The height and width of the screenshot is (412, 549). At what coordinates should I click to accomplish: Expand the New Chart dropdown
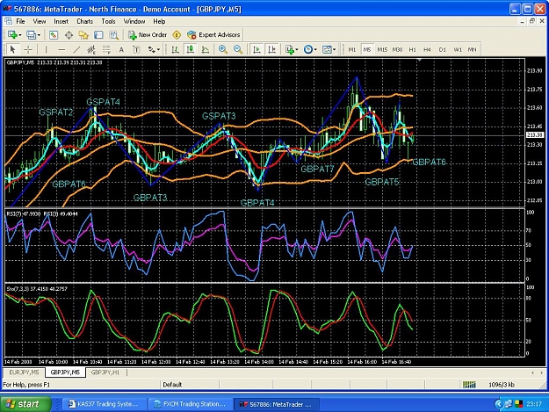pos(20,35)
